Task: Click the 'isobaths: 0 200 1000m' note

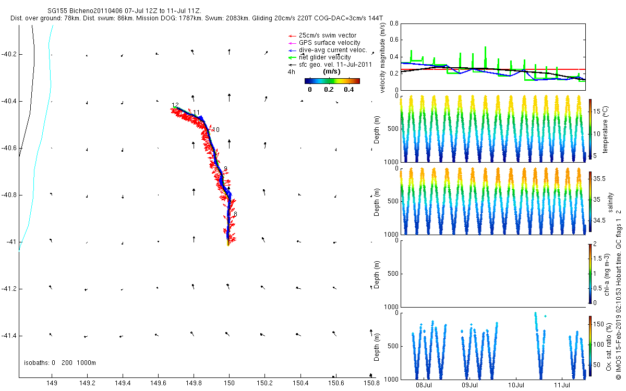Action: (x=60, y=362)
